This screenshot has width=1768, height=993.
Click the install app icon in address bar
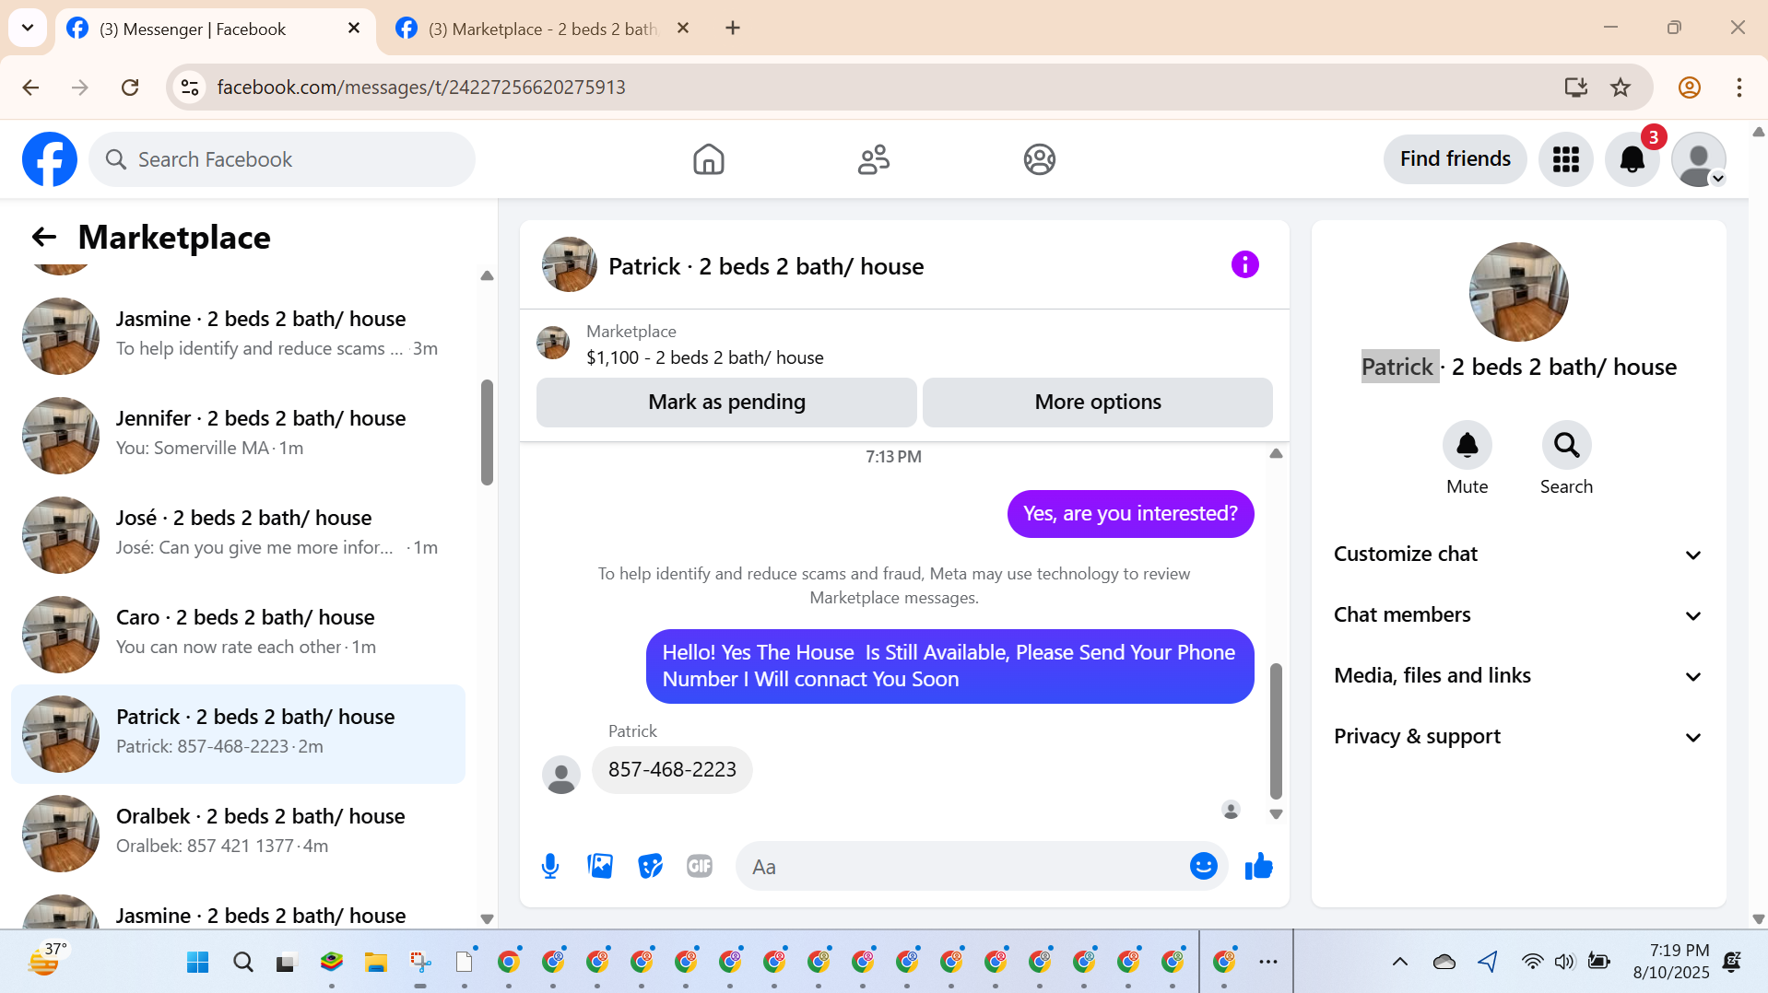coord(1575,88)
